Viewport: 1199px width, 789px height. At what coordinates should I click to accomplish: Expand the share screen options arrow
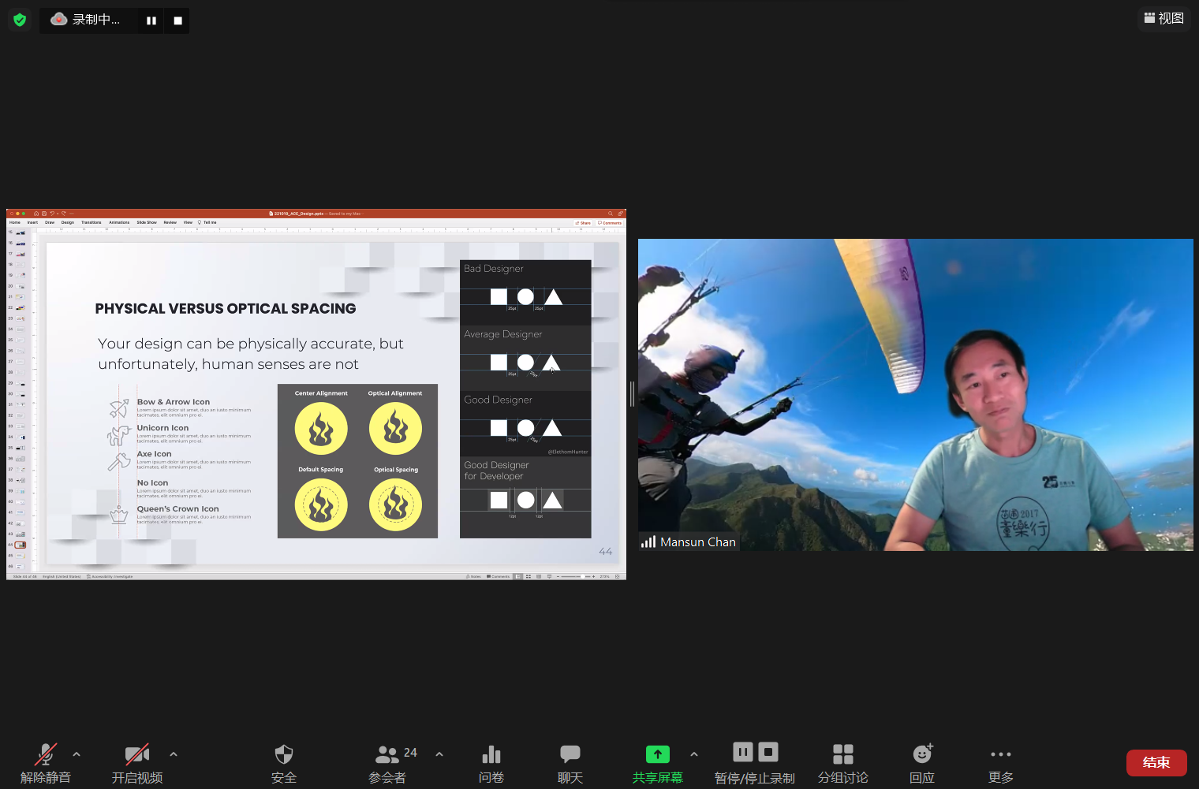point(694,754)
